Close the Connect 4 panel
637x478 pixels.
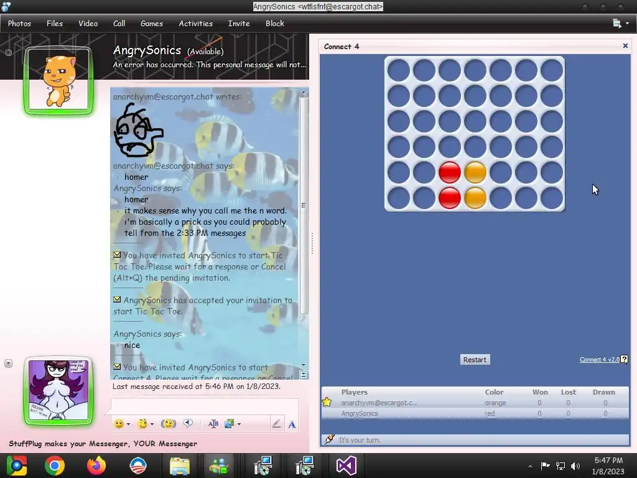pos(625,46)
